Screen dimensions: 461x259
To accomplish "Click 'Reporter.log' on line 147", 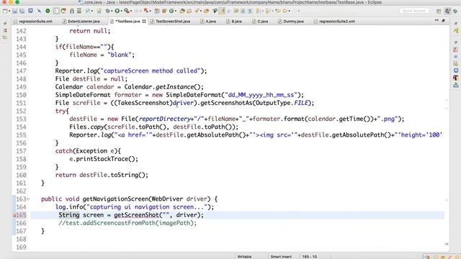I will click(76, 71).
